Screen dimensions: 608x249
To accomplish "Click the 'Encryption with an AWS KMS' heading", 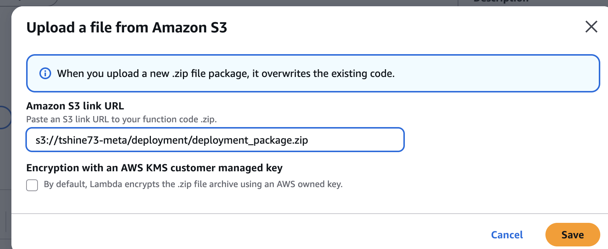I will (x=154, y=168).
